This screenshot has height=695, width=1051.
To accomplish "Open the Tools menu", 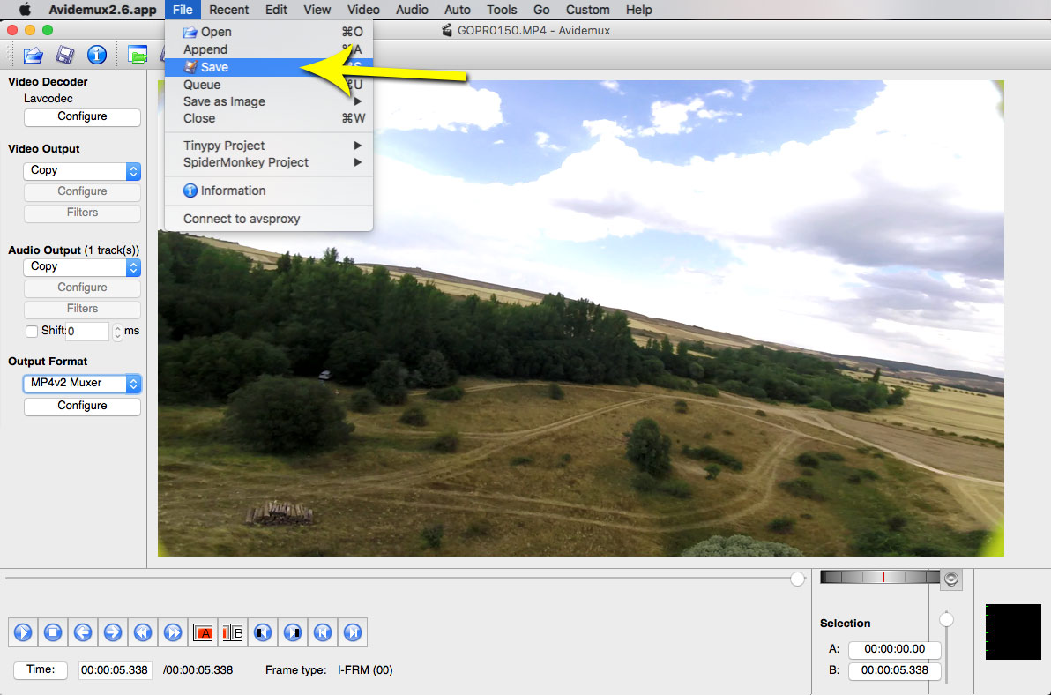I will 502,10.
